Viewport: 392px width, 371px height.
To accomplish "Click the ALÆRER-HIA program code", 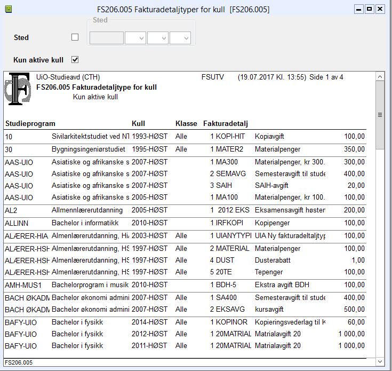I will pyautogui.click(x=26, y=236).
